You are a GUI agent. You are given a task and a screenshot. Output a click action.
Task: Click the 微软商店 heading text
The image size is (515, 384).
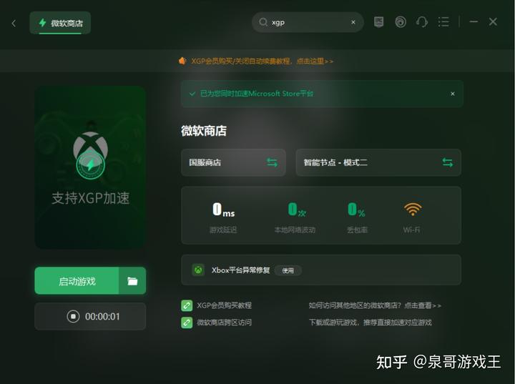coord(204,131)
